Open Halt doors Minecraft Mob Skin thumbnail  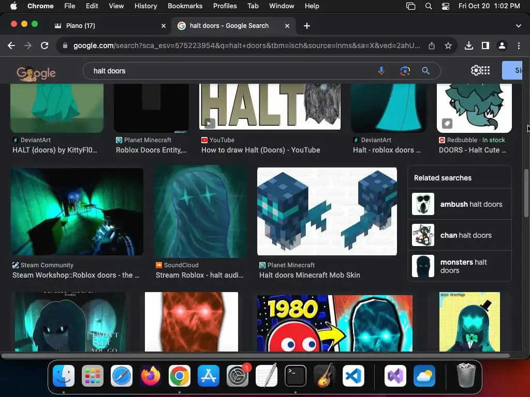pos(327,211)
